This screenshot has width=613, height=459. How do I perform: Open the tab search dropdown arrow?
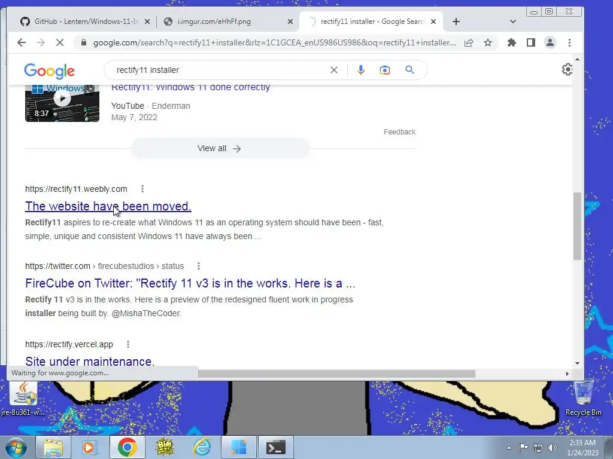(513, 22)
